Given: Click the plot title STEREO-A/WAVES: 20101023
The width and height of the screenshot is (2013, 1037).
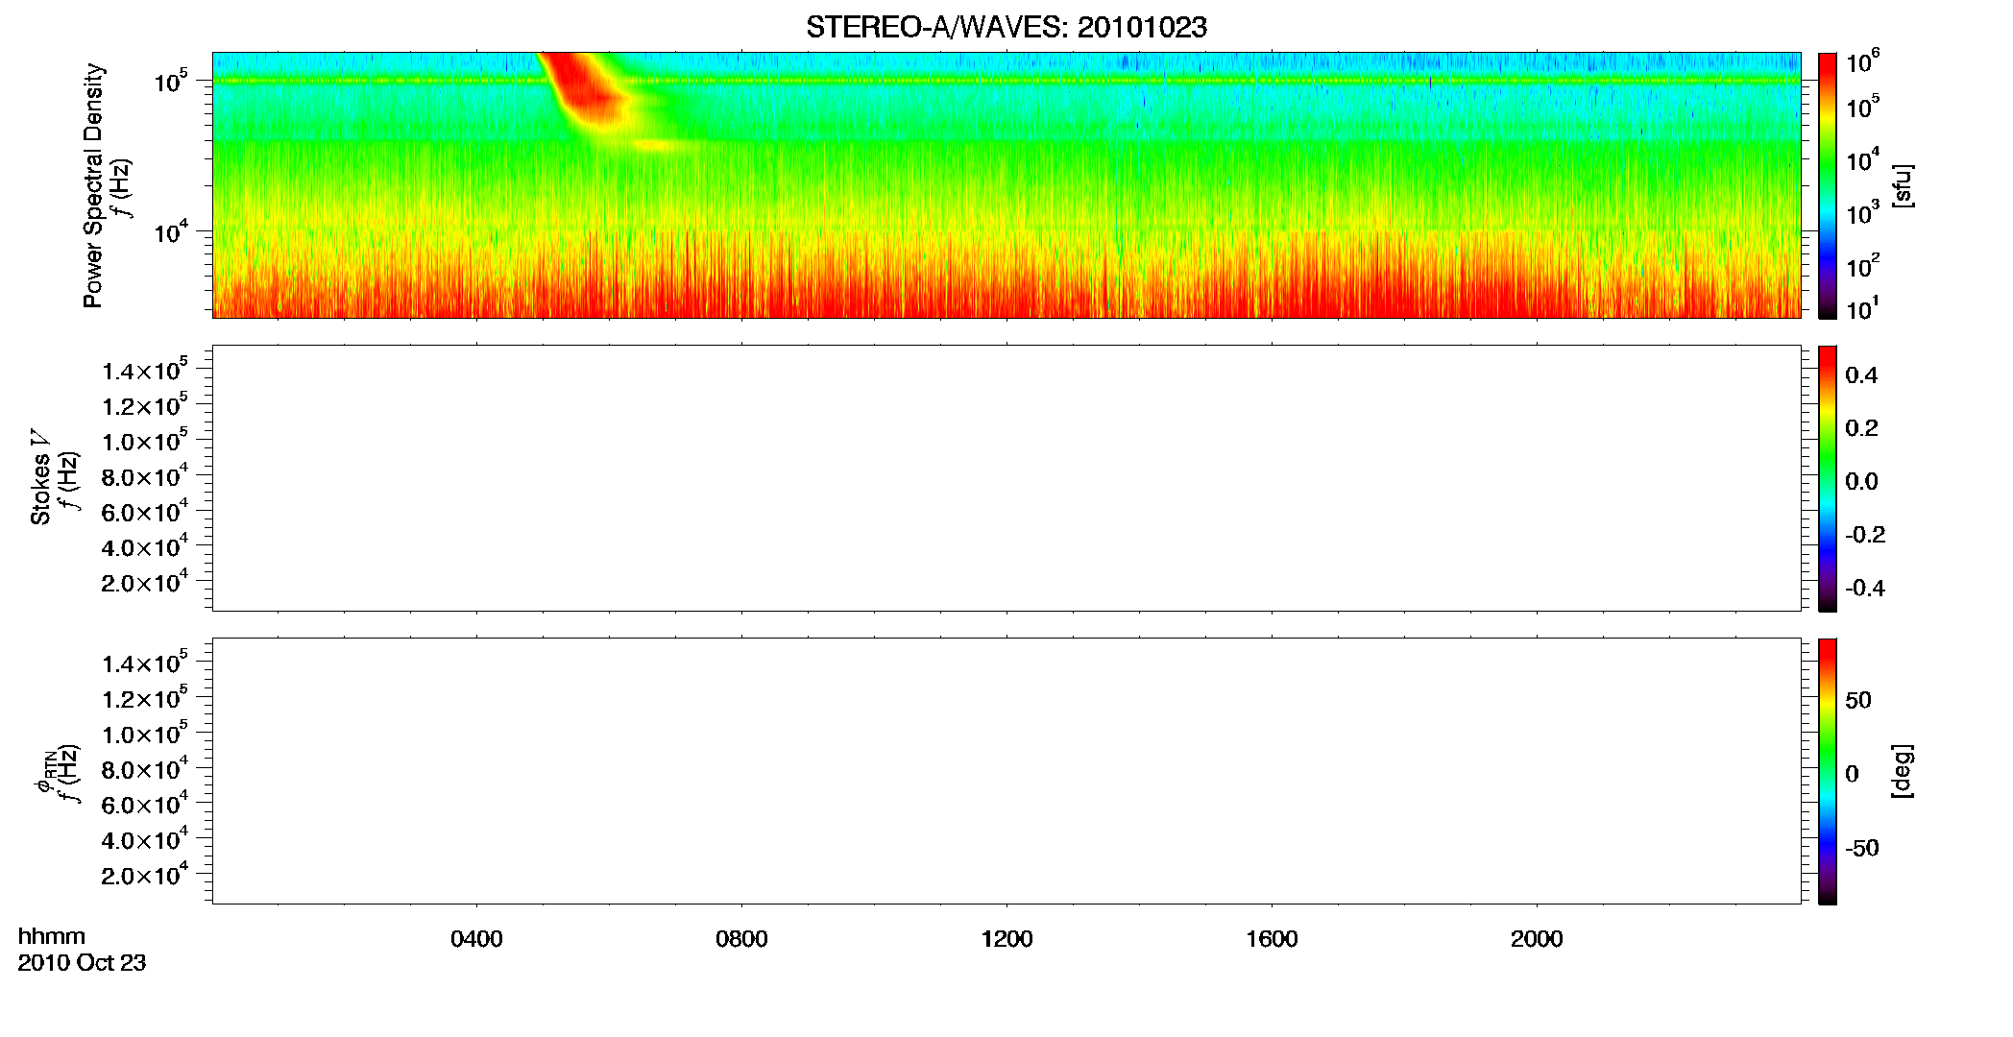Looking at the screenshot, I should click(x=1006, y=28).
